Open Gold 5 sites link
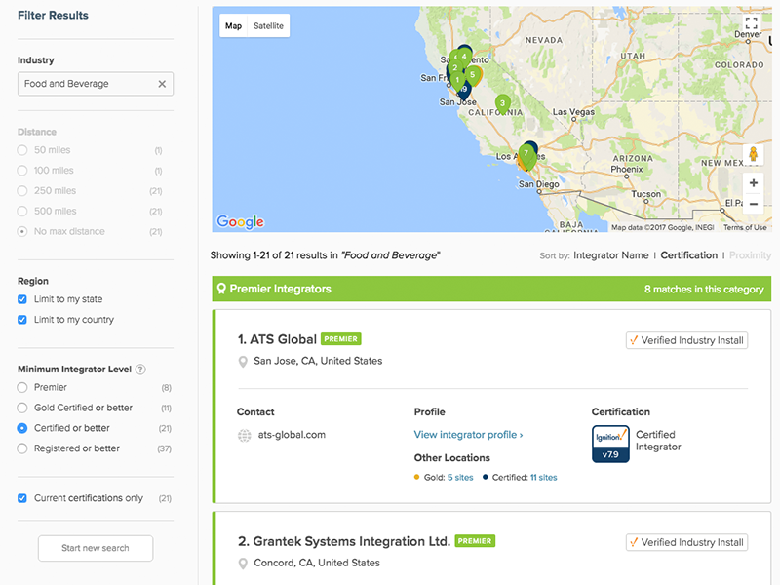Viewport: 780px width, 585px height. click(x=460, y=478)
